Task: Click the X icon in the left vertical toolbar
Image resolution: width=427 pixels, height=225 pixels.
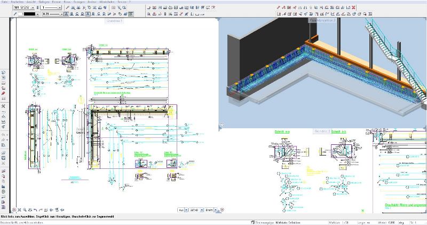Action: point(4,106)
